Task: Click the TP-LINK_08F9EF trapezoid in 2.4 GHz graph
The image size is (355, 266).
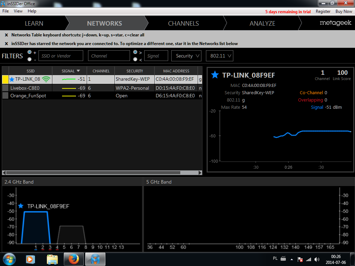Action: click(36, 227)
